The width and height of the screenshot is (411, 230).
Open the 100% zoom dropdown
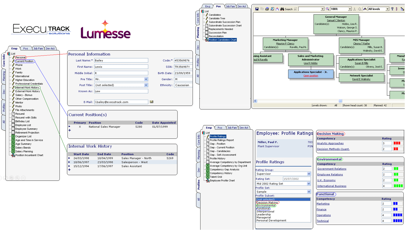(350, 9)
